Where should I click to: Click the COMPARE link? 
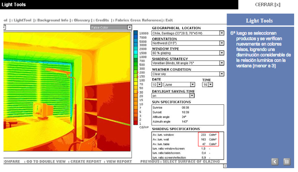12,162
